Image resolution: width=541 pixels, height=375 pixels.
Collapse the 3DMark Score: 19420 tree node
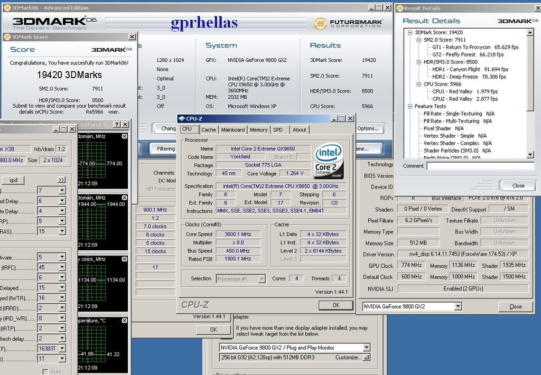[x=410, y=32]
